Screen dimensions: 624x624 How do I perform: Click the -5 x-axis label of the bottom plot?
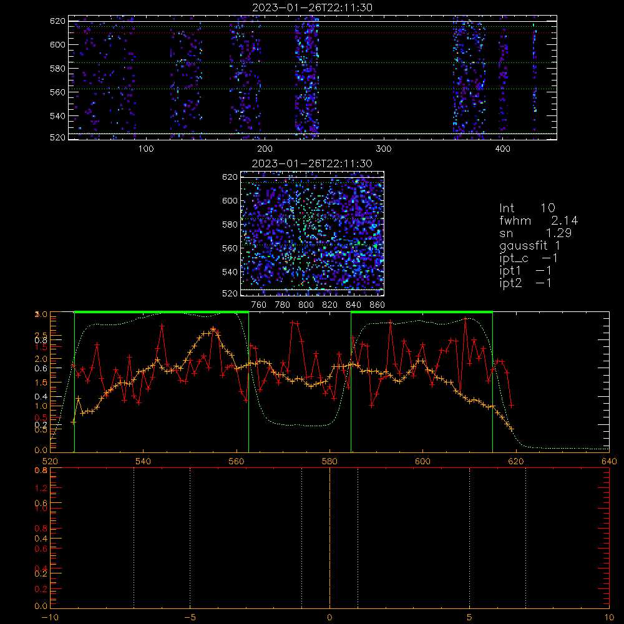[190, 617]
